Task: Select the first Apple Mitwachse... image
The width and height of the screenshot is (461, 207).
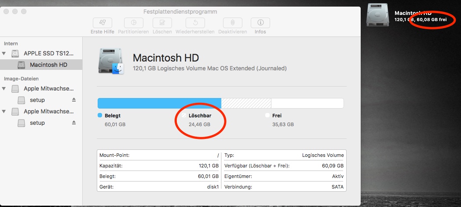Action: 48,88
